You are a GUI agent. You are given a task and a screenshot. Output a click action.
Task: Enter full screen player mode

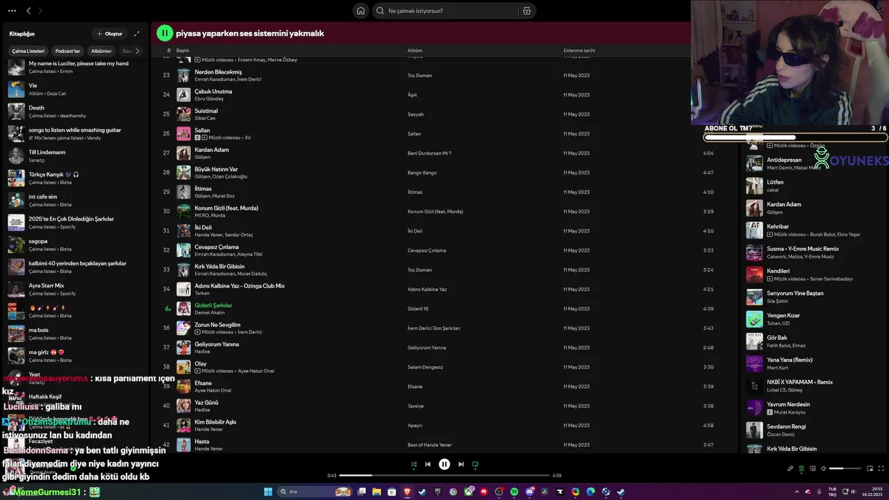point(881,469)
